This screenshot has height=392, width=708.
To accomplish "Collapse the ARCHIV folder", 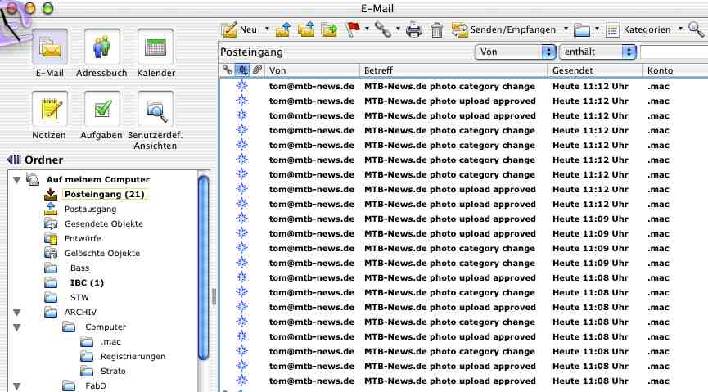I will 16,312.
